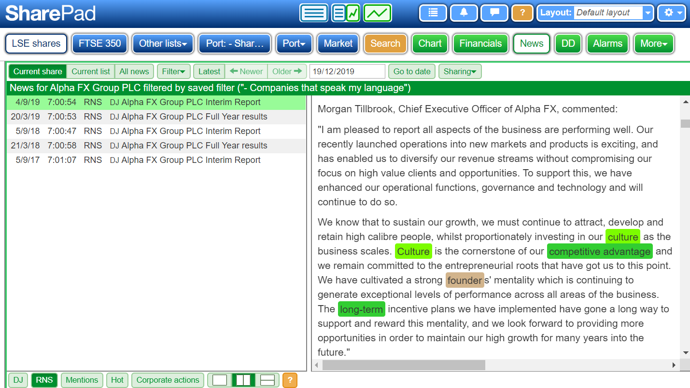Viewport: 690px width, 388px height.
Task: Switch to the chart-only view icon
Action: pos(378,13)
